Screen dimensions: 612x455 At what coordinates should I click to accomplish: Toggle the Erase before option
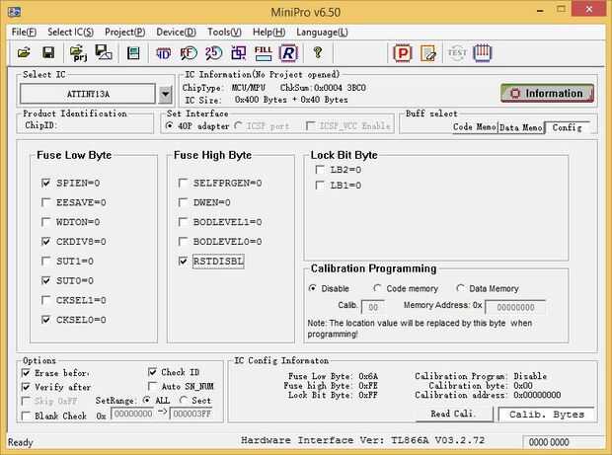(x=26, y=373)
